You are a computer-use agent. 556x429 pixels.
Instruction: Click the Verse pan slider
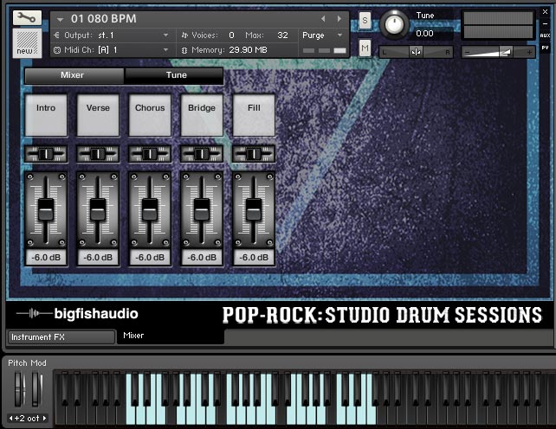(x=98, y=154)
